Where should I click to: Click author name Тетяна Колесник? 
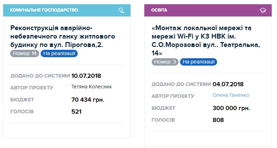[91, 87]
